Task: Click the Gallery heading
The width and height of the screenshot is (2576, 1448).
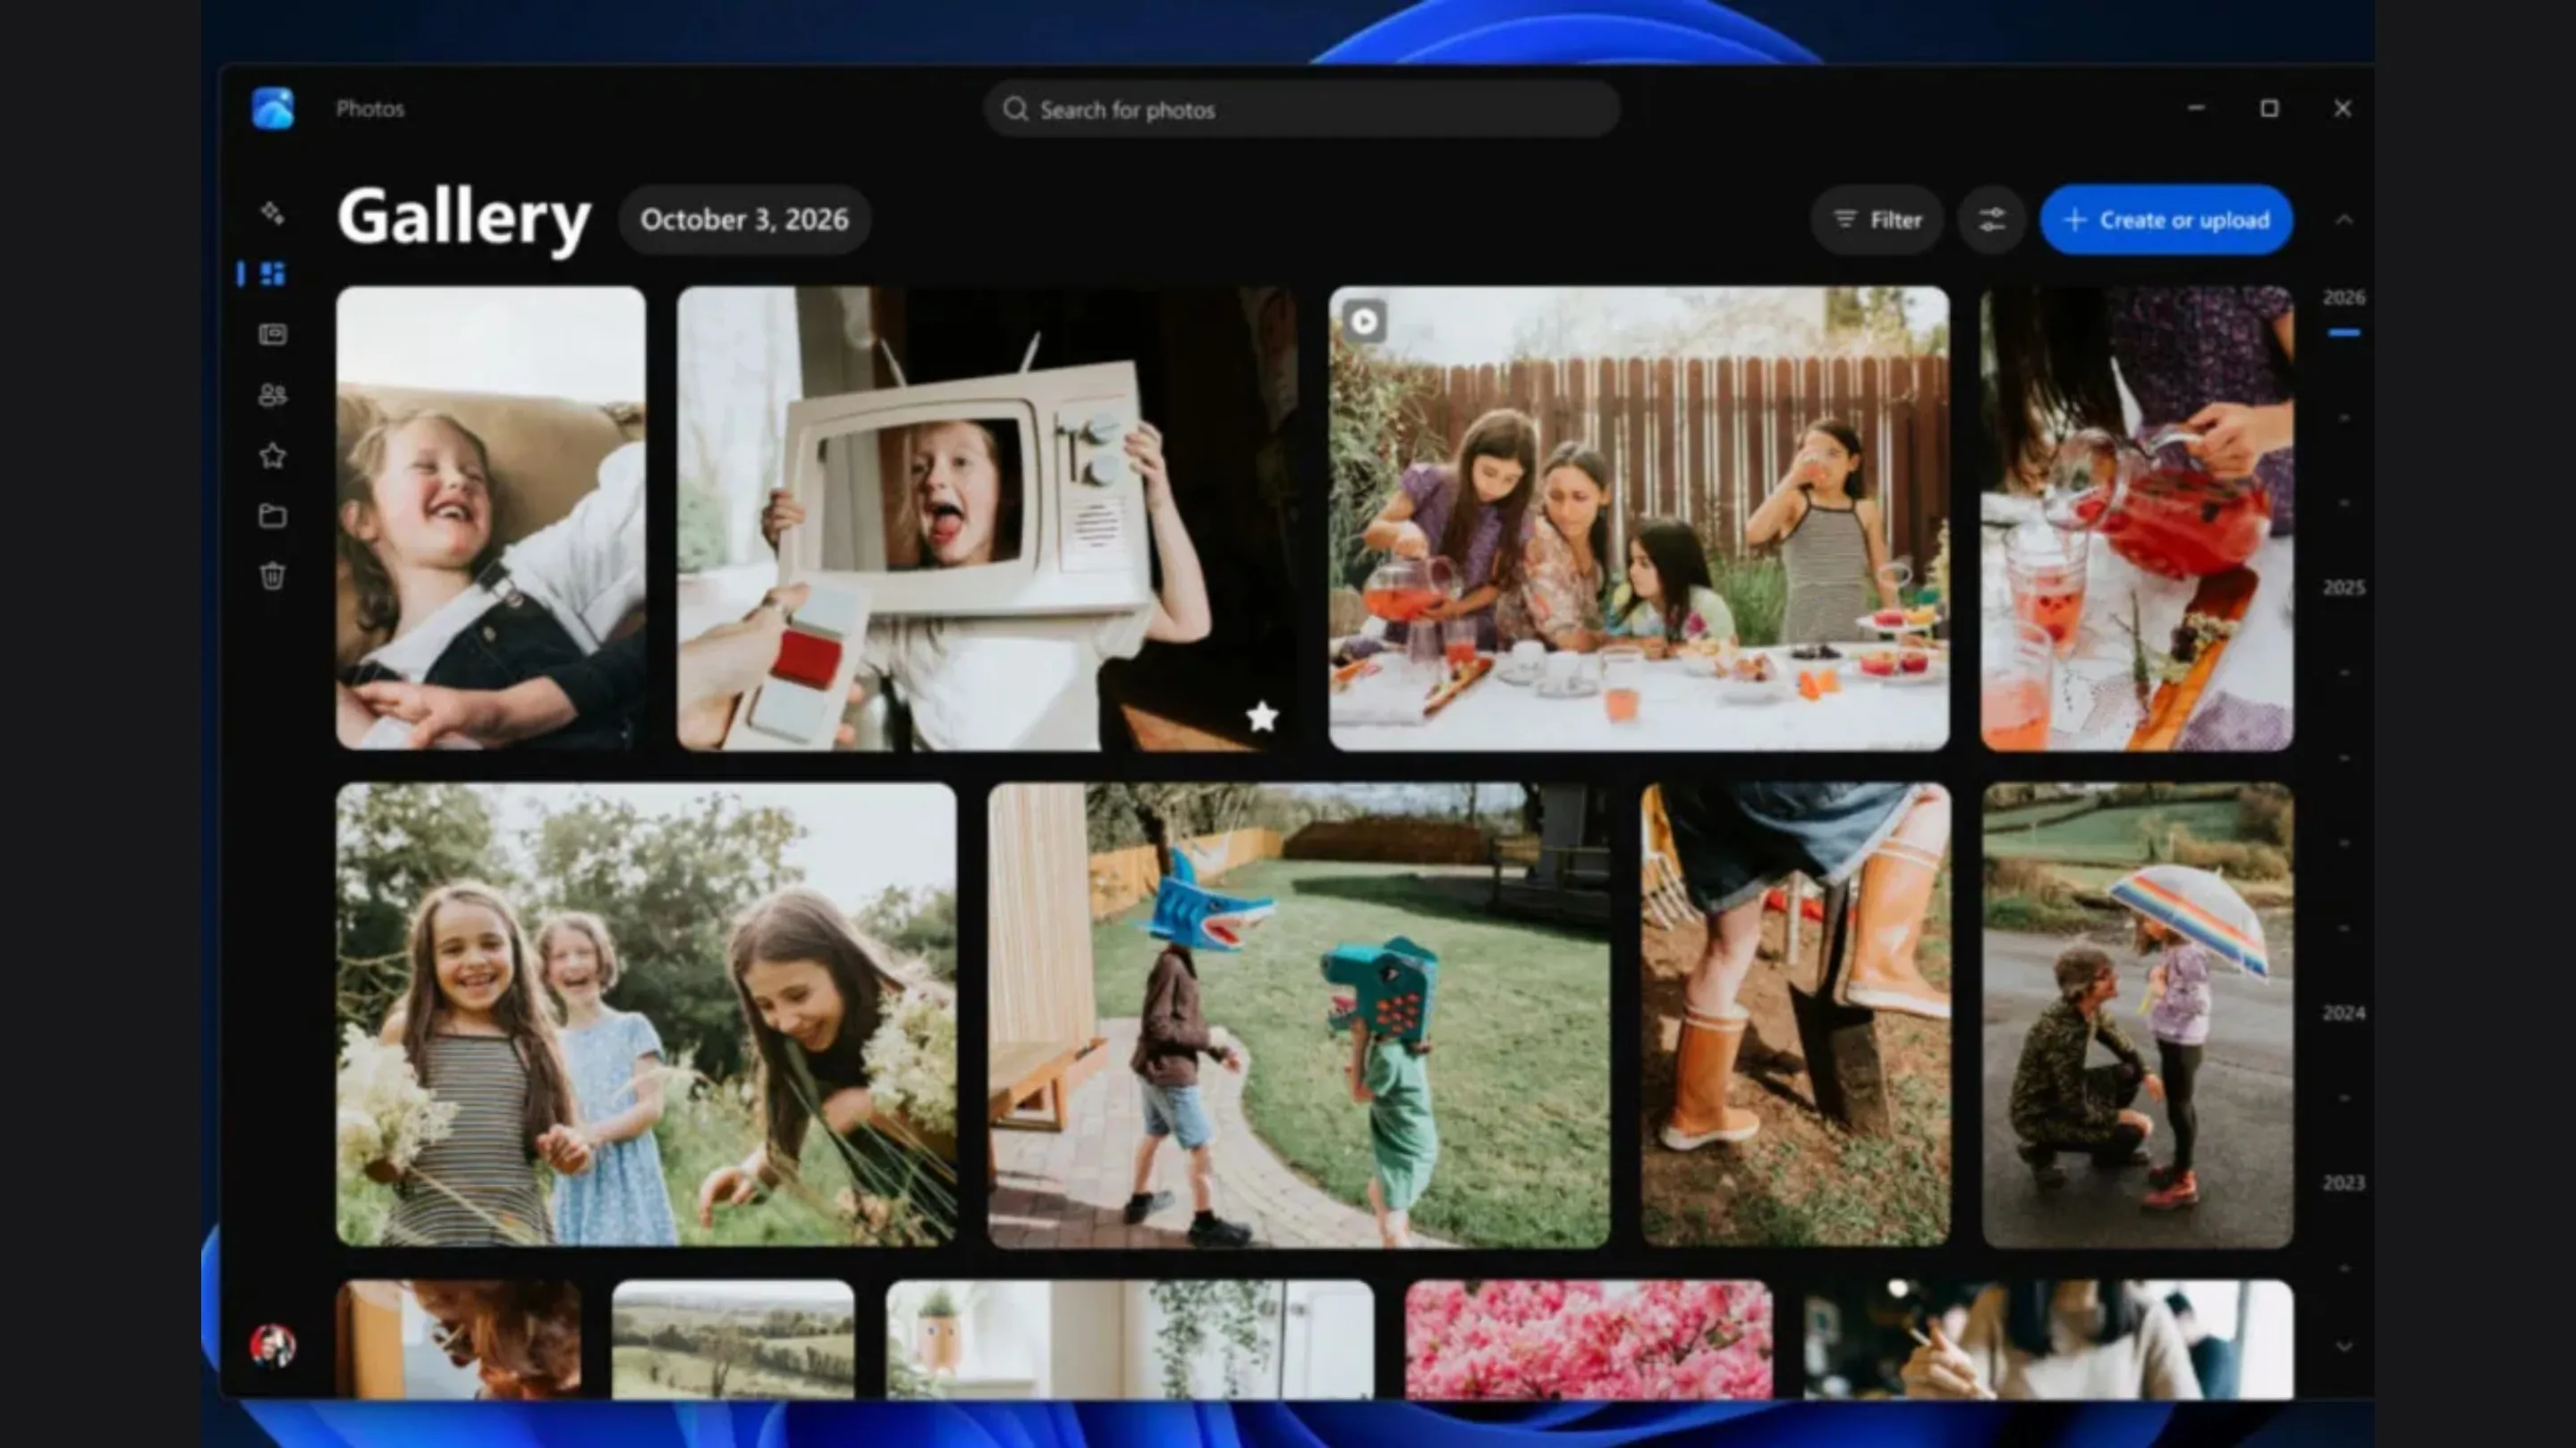Action: 464,218
